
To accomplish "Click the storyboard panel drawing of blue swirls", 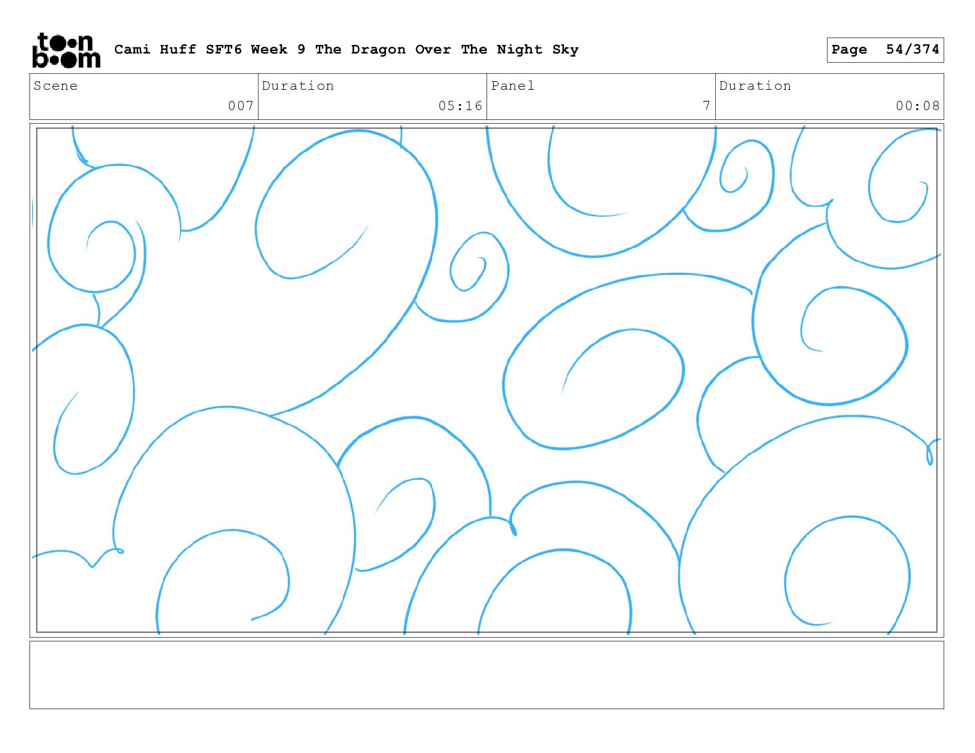I will point(486,380).
